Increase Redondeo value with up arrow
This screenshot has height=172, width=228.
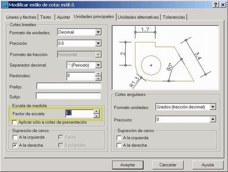coord(98,74)
